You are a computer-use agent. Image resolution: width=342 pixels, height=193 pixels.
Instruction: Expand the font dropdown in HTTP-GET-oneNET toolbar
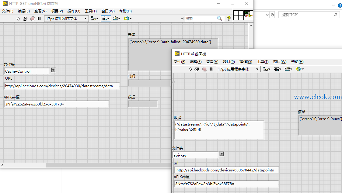click(x=85, y=19)
